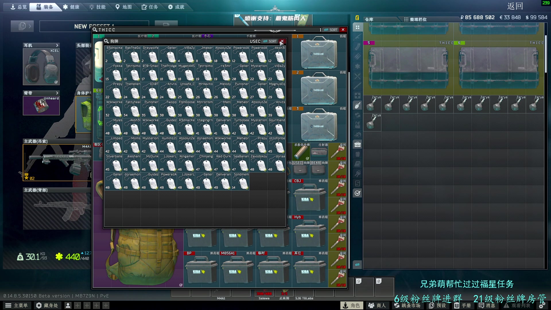Select the 求救信号弹 signal flare
This screenshot has width=551, height=310.
[x=301, y=152]
